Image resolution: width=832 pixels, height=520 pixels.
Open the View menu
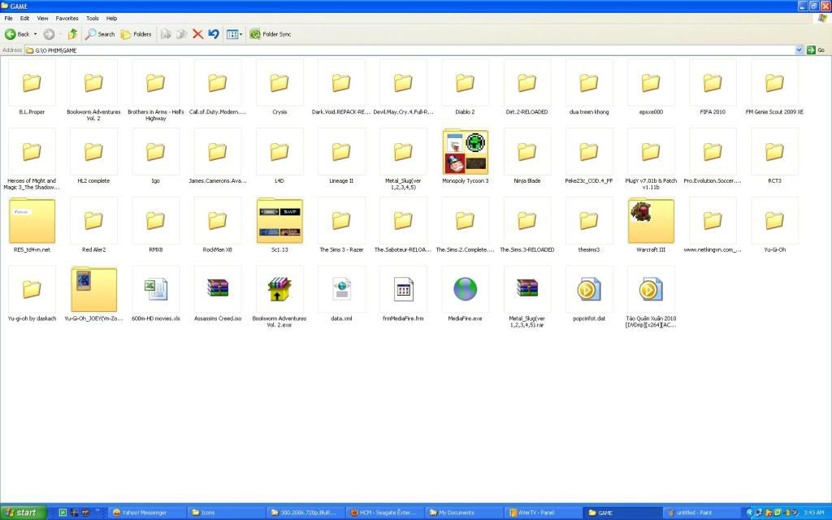(42, 18)
